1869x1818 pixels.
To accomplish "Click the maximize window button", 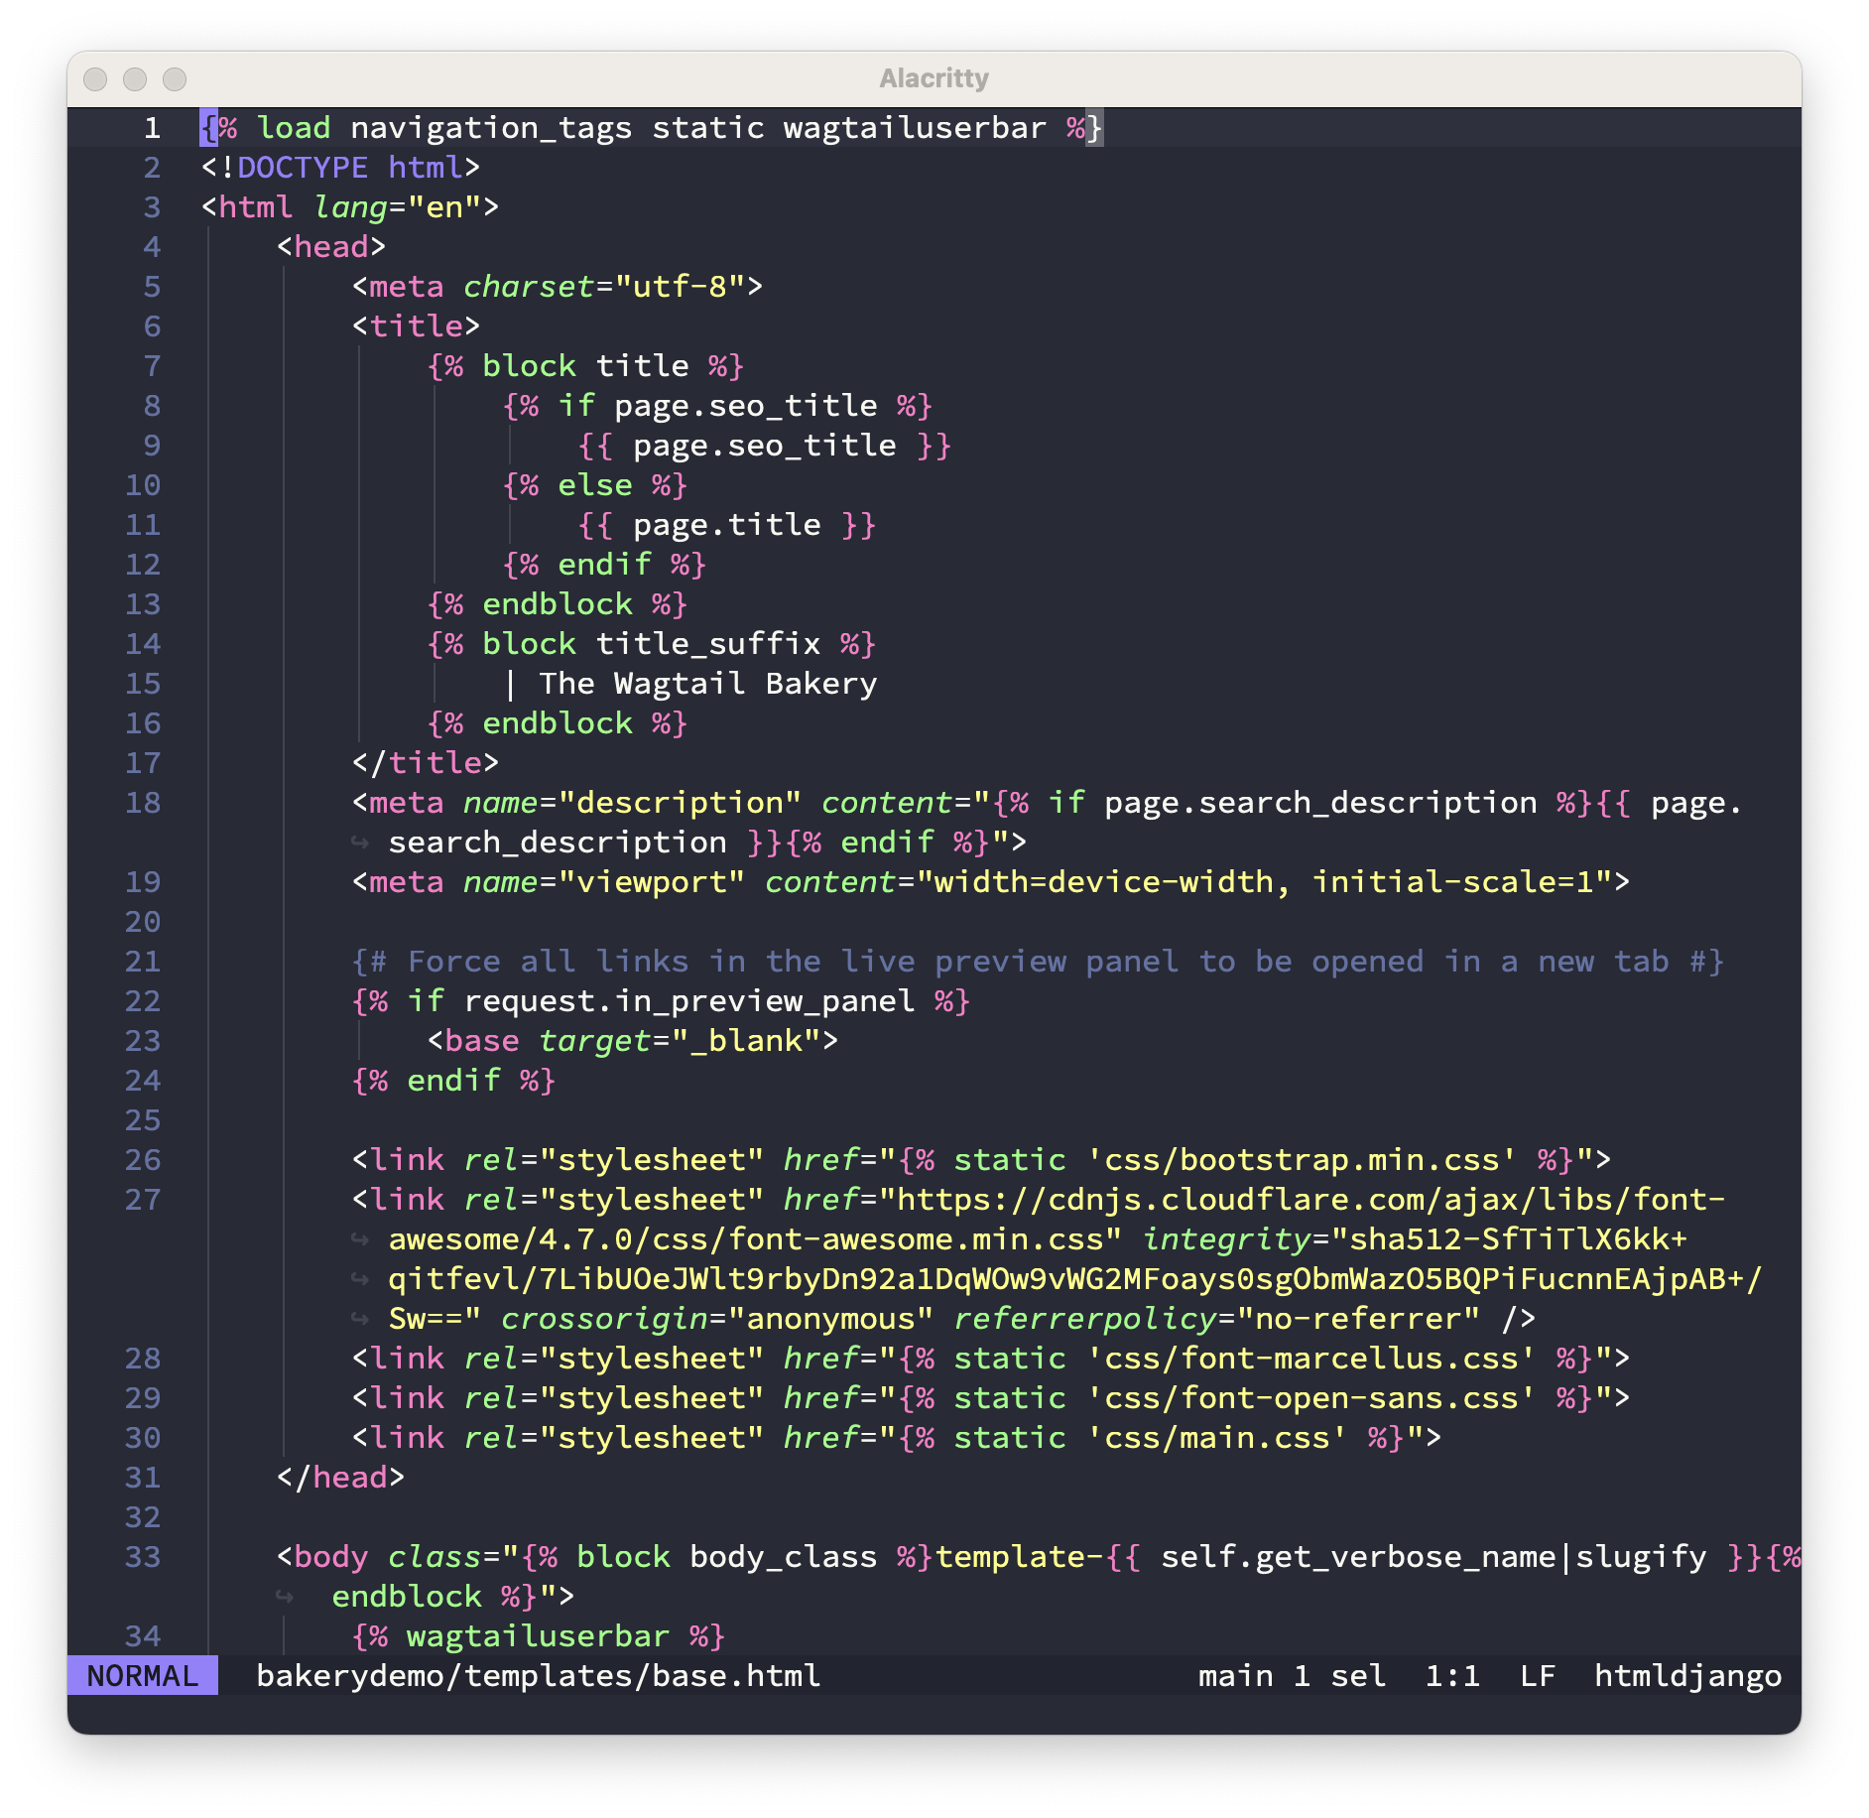I will 175,79.
